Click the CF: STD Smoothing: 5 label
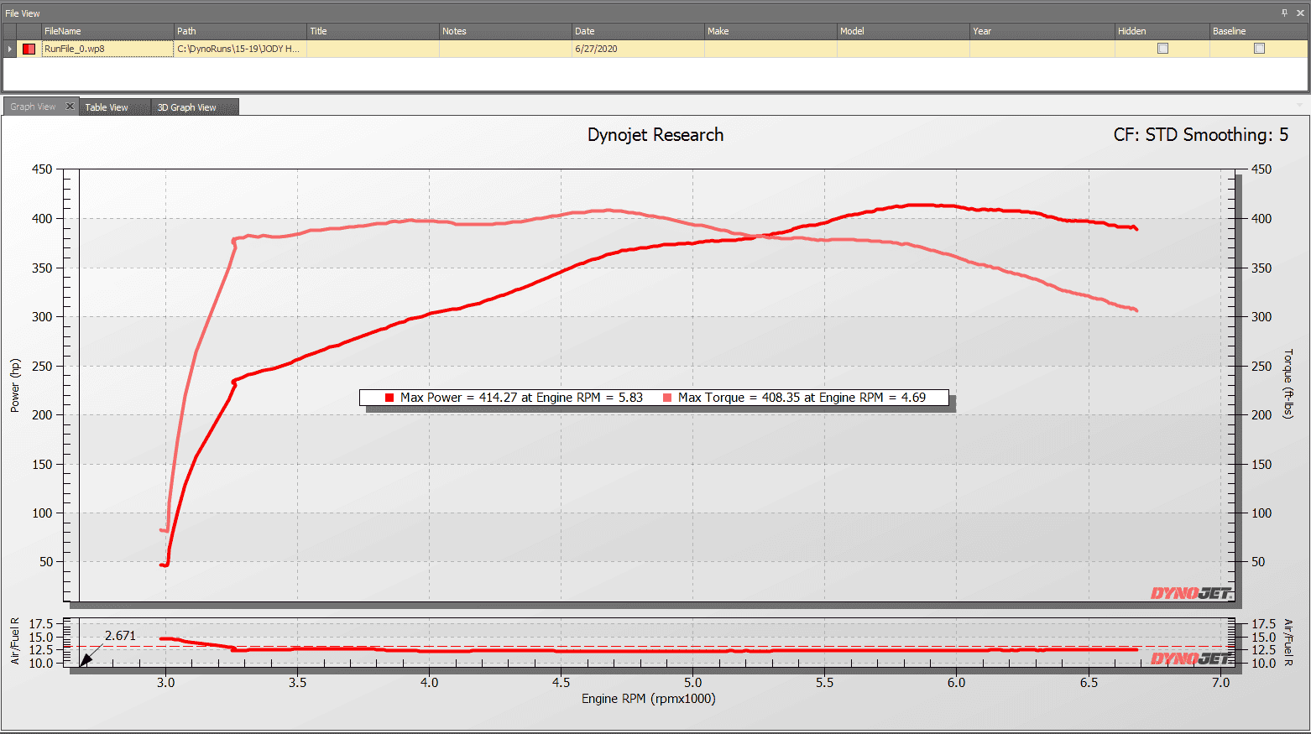Screen dimensions: 1311x734 point(1200,135)
